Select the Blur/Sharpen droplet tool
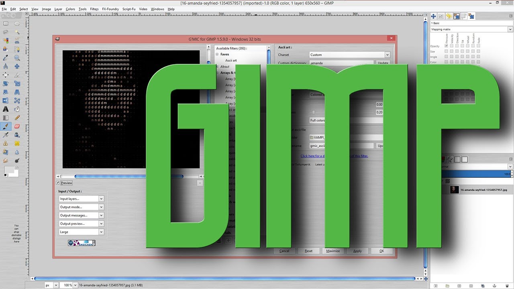The image size is (514, 289). (x=17, y=152)
